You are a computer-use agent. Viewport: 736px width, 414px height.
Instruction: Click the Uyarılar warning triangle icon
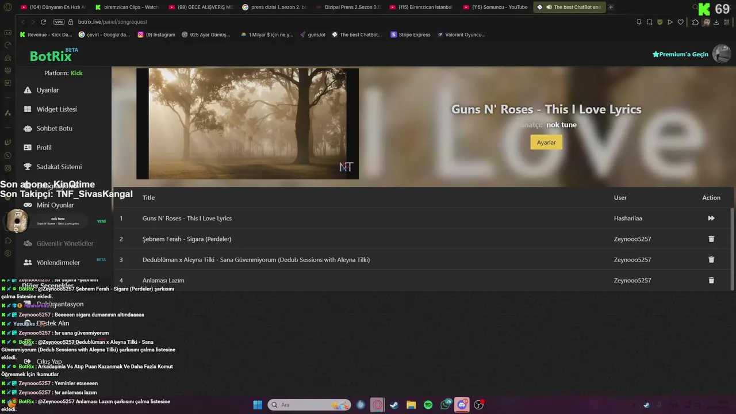28,90
